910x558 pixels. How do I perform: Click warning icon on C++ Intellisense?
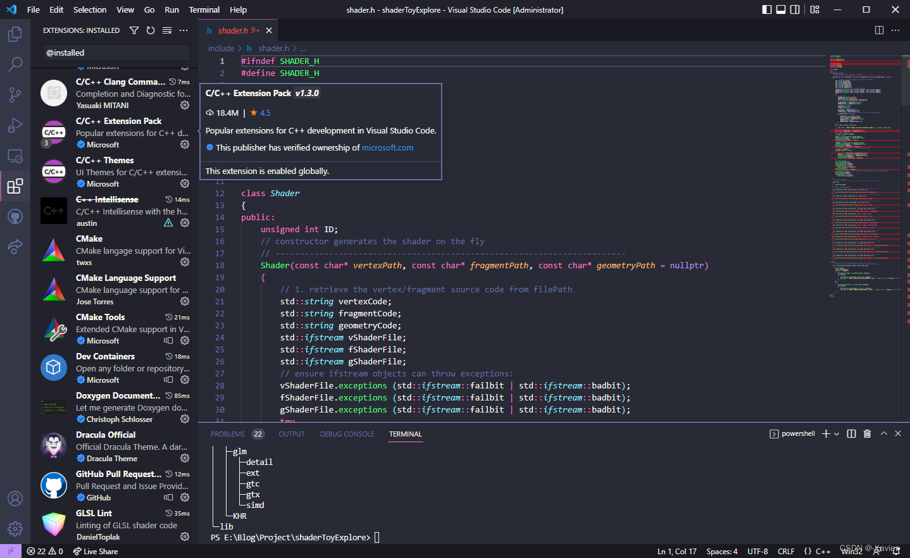point(168,223)
